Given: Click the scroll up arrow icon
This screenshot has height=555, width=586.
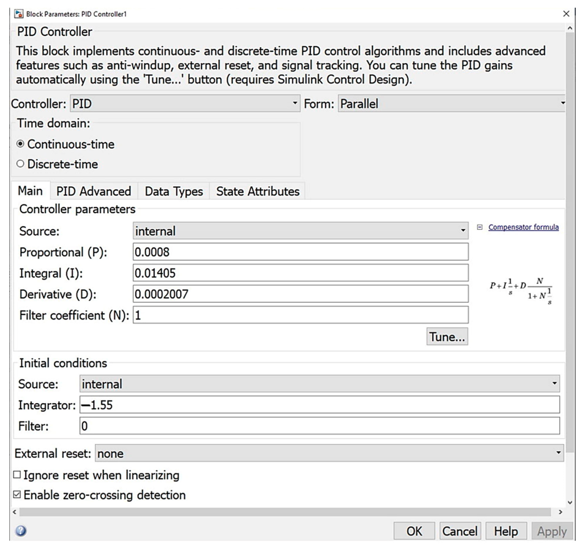Looking at the screenshot, I should 570,28.
